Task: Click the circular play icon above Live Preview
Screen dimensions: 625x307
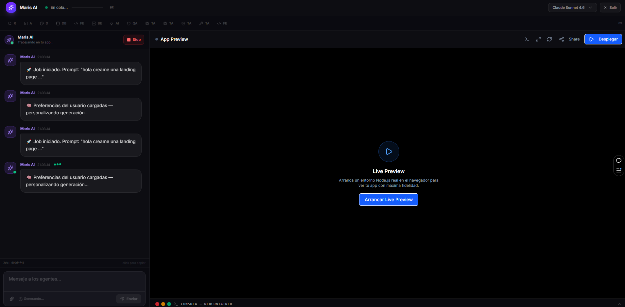Action: click(389, 152)
